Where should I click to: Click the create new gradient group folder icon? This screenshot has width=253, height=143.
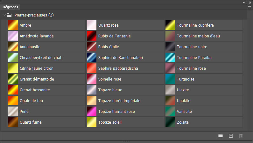tap(221, 136)
